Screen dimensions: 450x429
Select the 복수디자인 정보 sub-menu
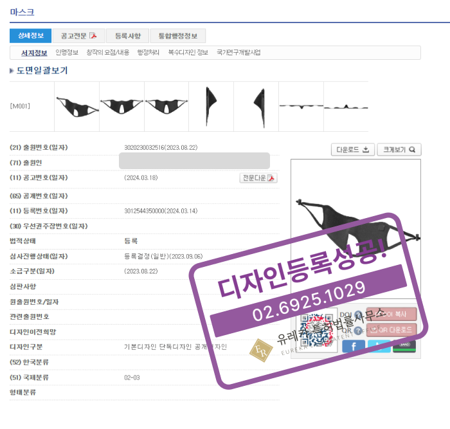[188, 52]
